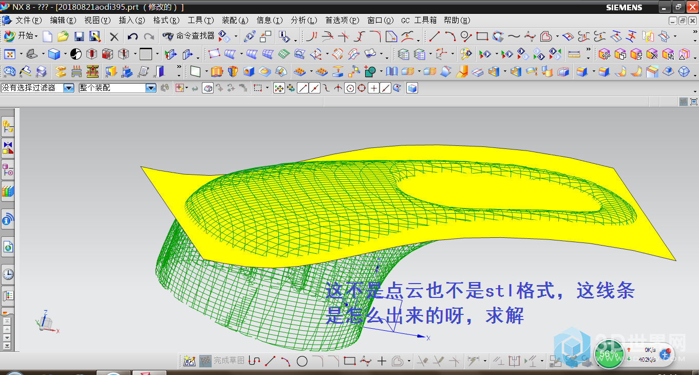Click the sidebar scroll-down arrow button

(x=7, y=338)
